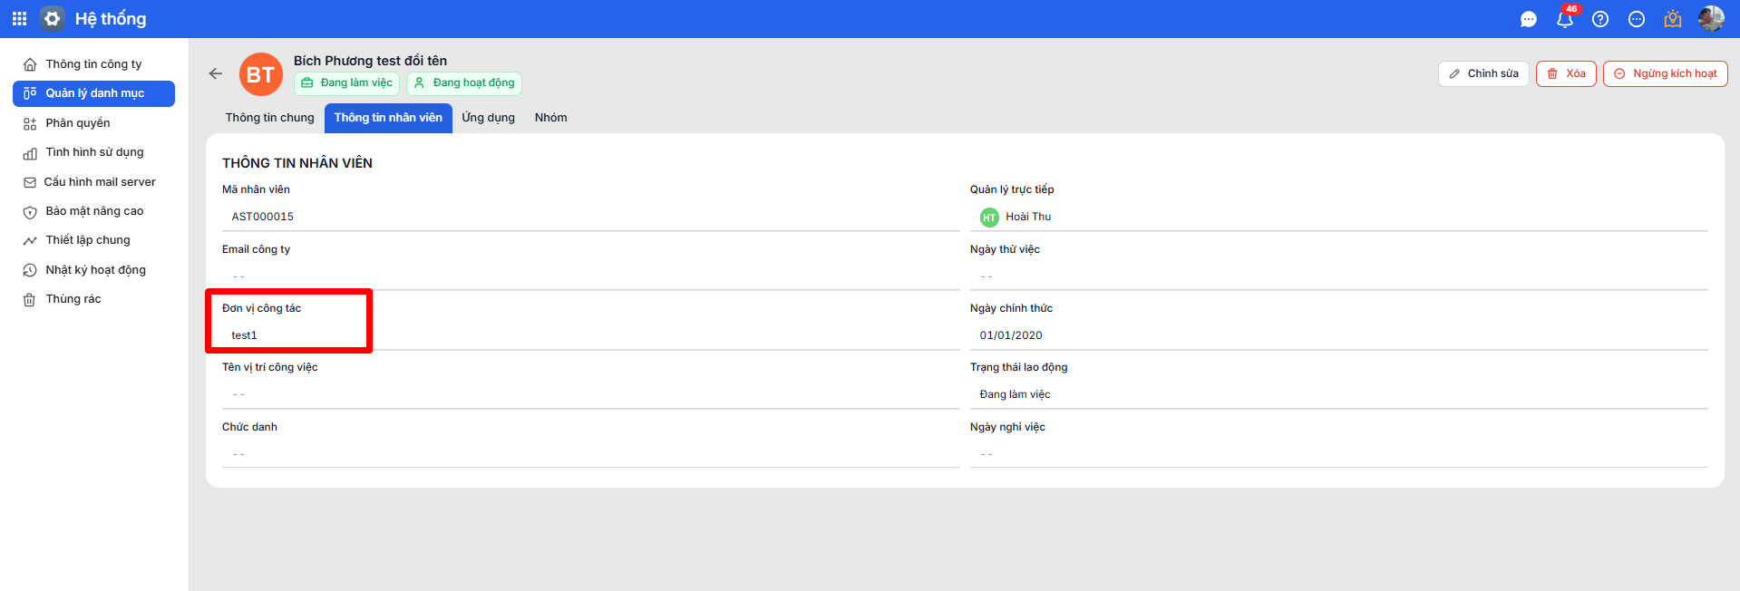Click the Chỉnh sửa button
The width and height of the screenshot is (1740, 591).
tap(1483, 73)
